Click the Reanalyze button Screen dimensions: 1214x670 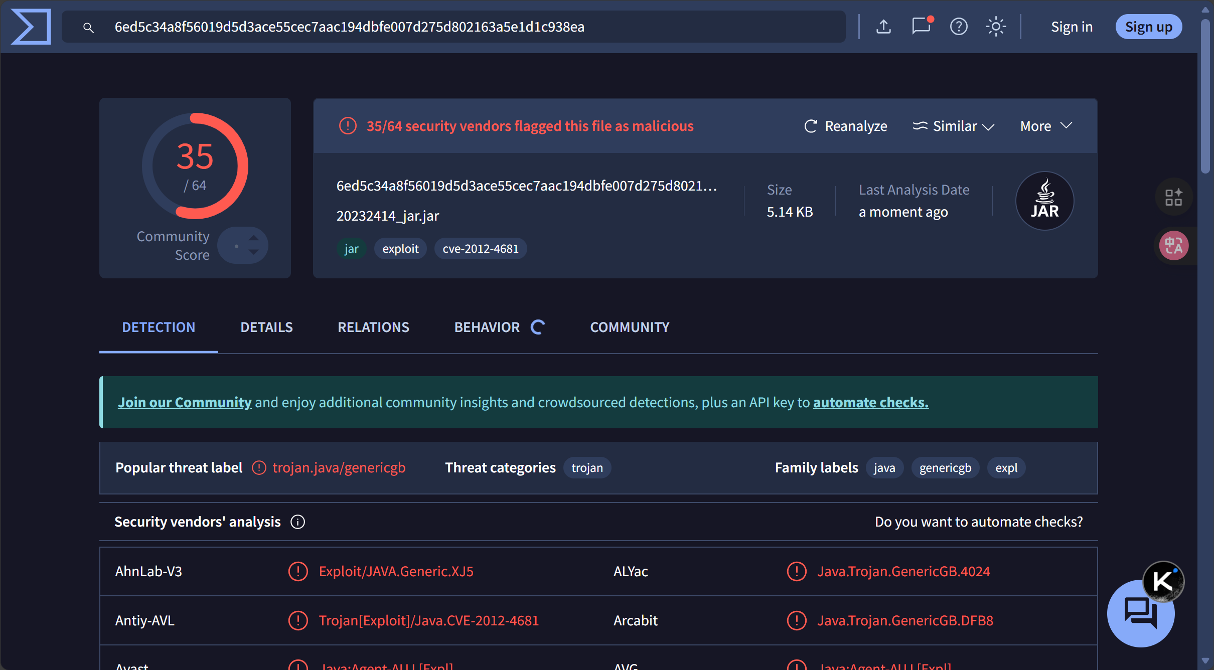[846, 126]
